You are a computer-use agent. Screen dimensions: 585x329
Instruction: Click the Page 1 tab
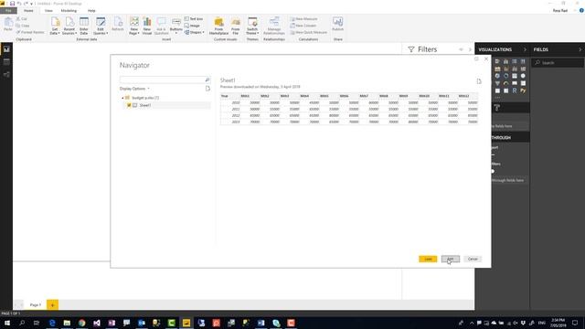click(36, 305)
